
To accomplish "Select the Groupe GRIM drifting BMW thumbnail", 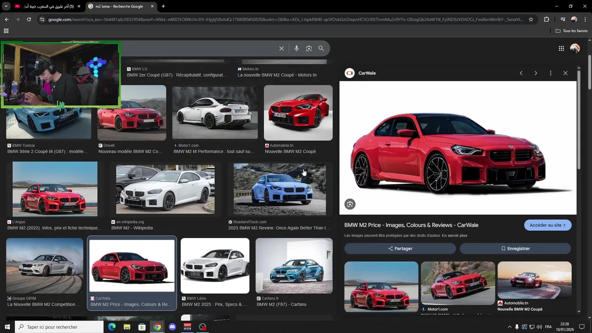I will click(x=45, y=265).
